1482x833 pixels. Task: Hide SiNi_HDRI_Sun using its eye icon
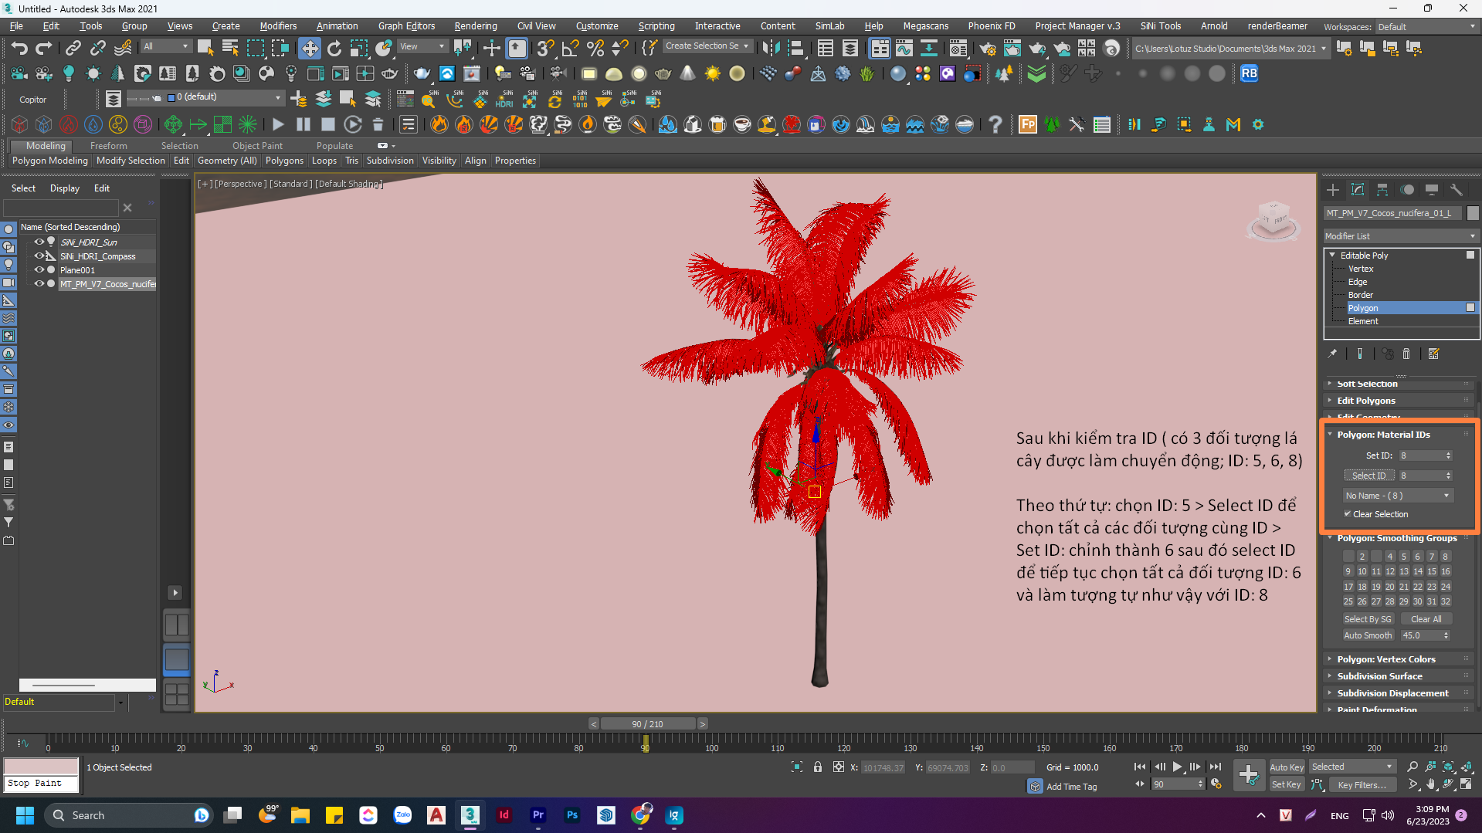pyautogui.click(x=39, y=242)
